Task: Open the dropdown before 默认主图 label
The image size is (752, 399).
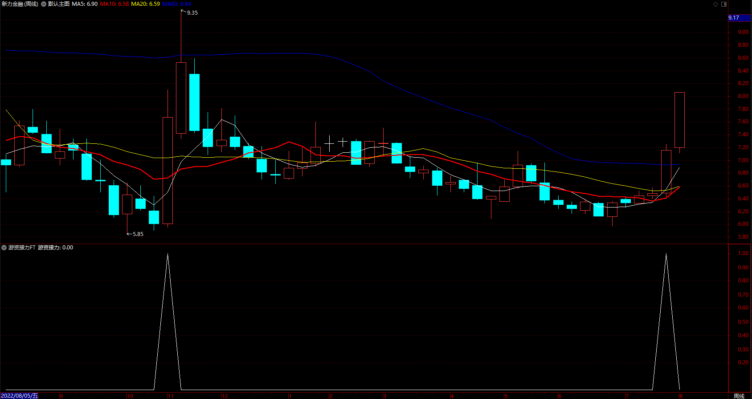Action: pyautogui.click(x=44, y=4)
